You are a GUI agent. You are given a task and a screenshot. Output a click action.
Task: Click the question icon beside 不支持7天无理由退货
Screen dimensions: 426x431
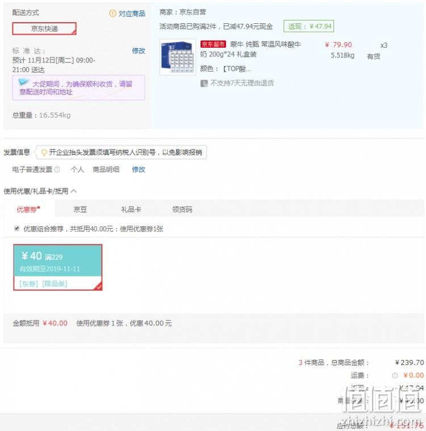coord(204,83)
